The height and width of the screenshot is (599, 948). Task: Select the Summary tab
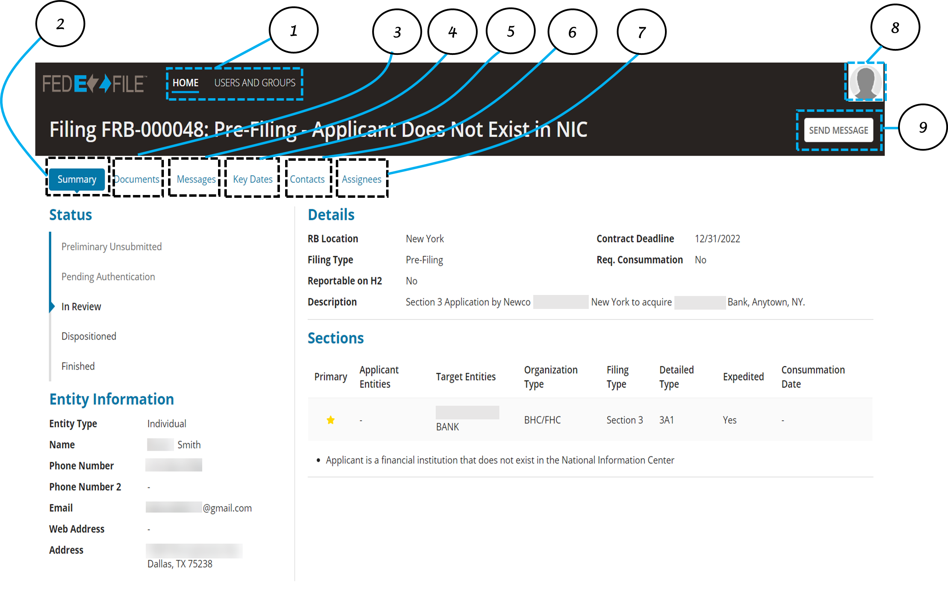(x=77, y=179)
